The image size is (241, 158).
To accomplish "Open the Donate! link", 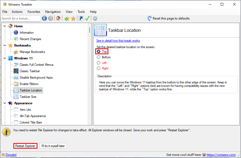I will point(11,155).
